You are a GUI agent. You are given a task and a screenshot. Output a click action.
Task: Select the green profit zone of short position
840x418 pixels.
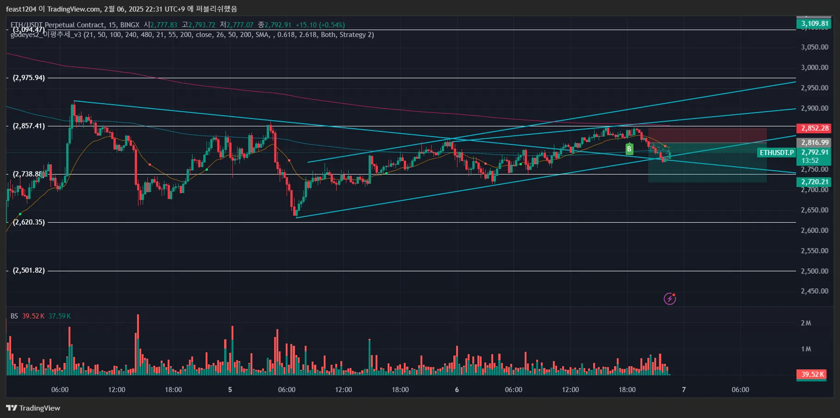[x=707, y=162]
